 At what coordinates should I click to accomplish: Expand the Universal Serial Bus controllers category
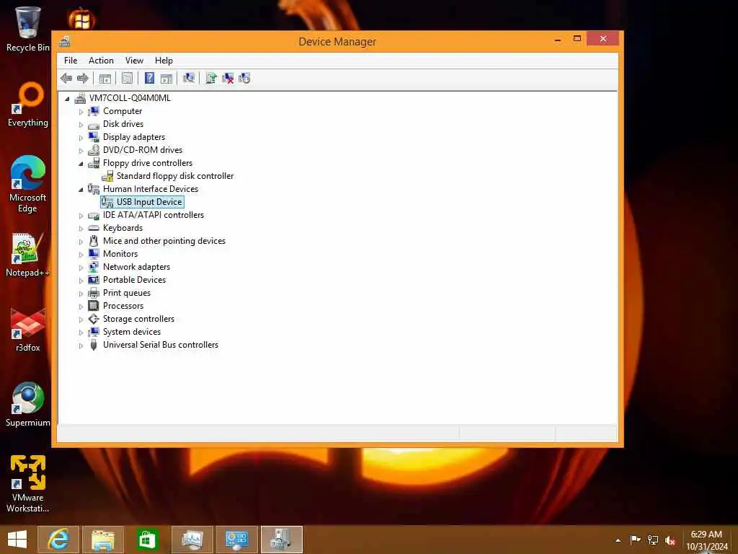click(x=81, y=346)
